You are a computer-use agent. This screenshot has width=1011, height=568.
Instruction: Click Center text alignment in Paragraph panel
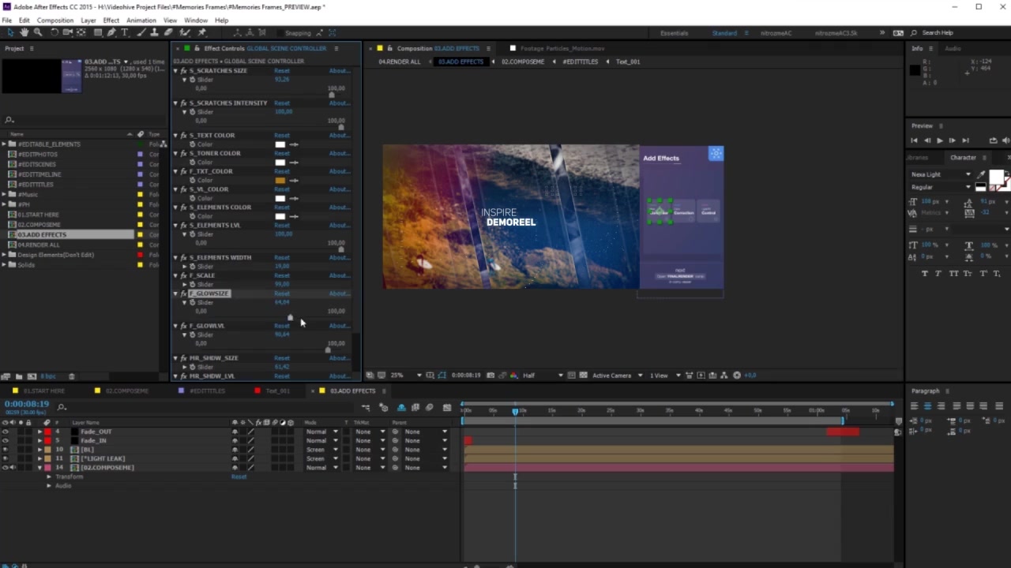928,406
